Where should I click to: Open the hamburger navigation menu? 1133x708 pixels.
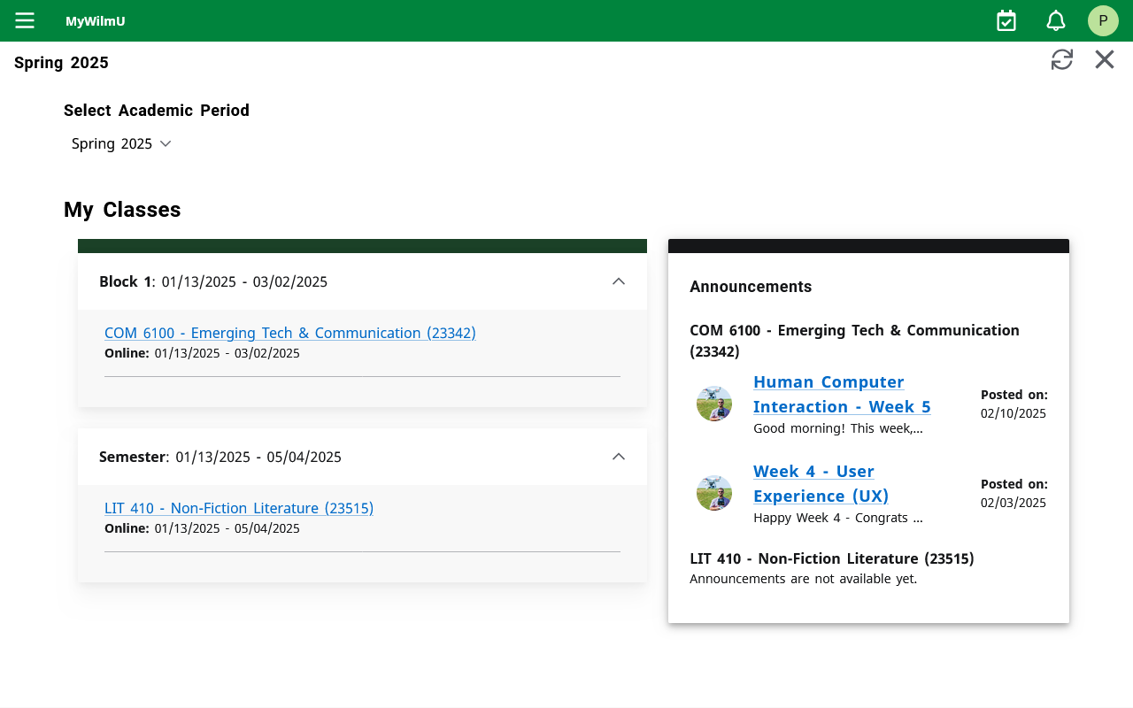pos(24,20)
